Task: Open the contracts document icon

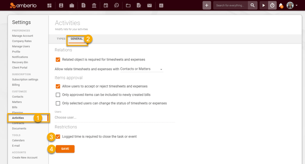Action: (x=139, y=5)
